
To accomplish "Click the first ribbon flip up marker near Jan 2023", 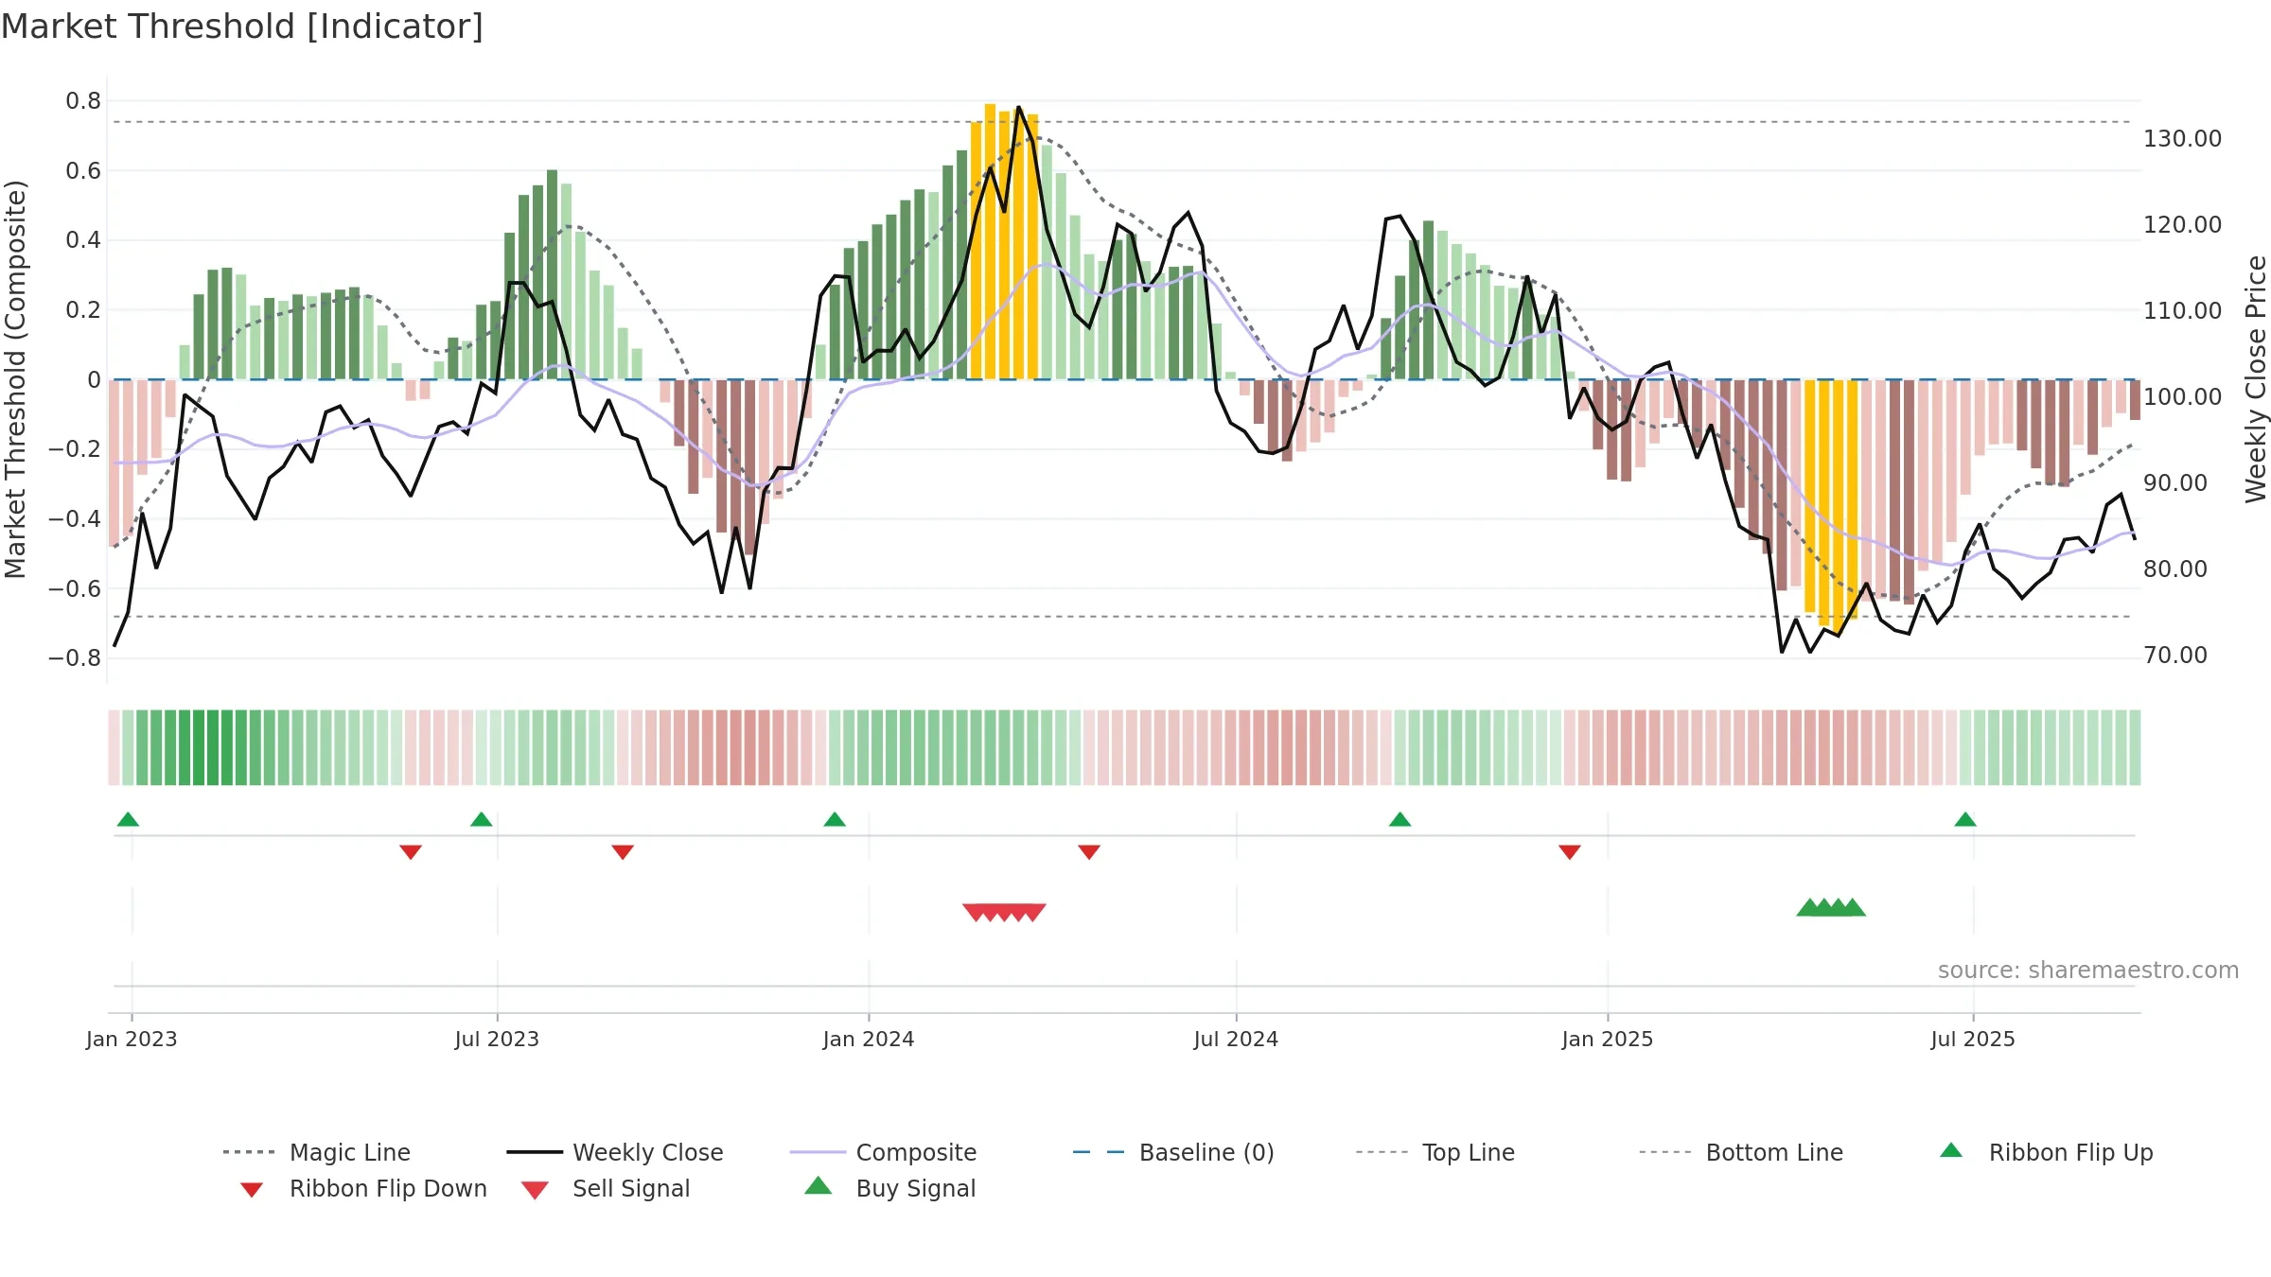I will pyautogui.click(x=128, y=819).
